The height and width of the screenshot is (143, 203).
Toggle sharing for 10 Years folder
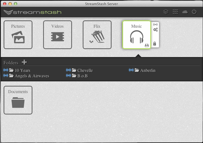(6, 70)
